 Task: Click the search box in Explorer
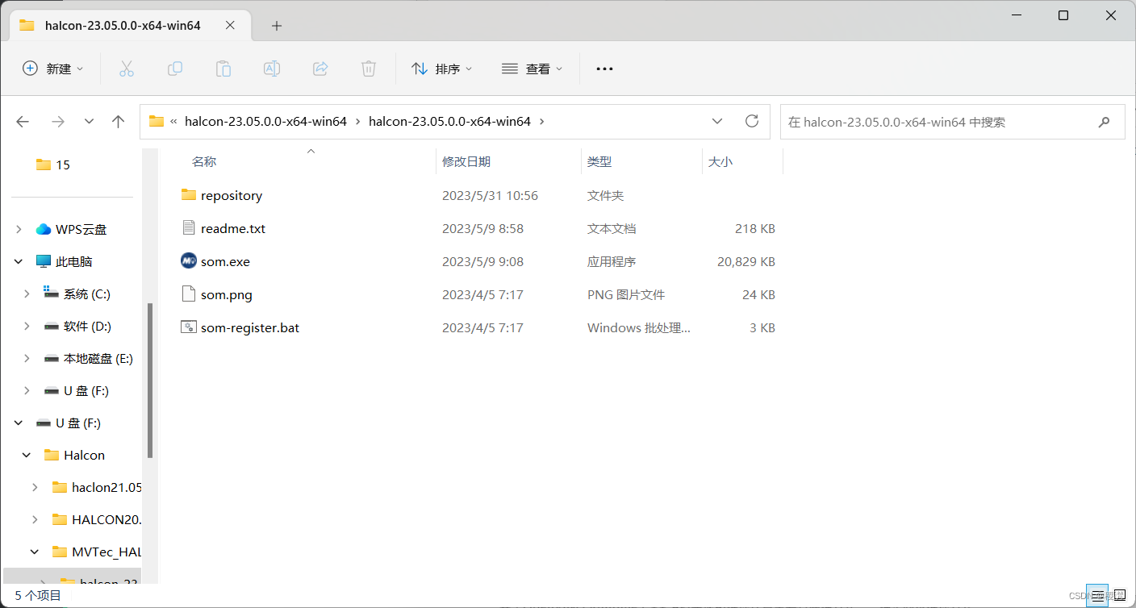click(x=952, y=122)
